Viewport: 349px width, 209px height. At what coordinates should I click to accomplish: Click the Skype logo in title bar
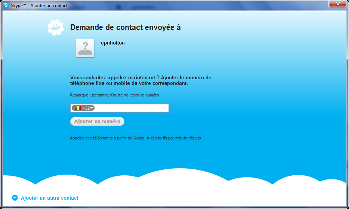point(6,5)
